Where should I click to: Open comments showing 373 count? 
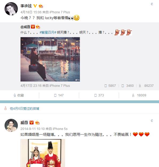99,95
